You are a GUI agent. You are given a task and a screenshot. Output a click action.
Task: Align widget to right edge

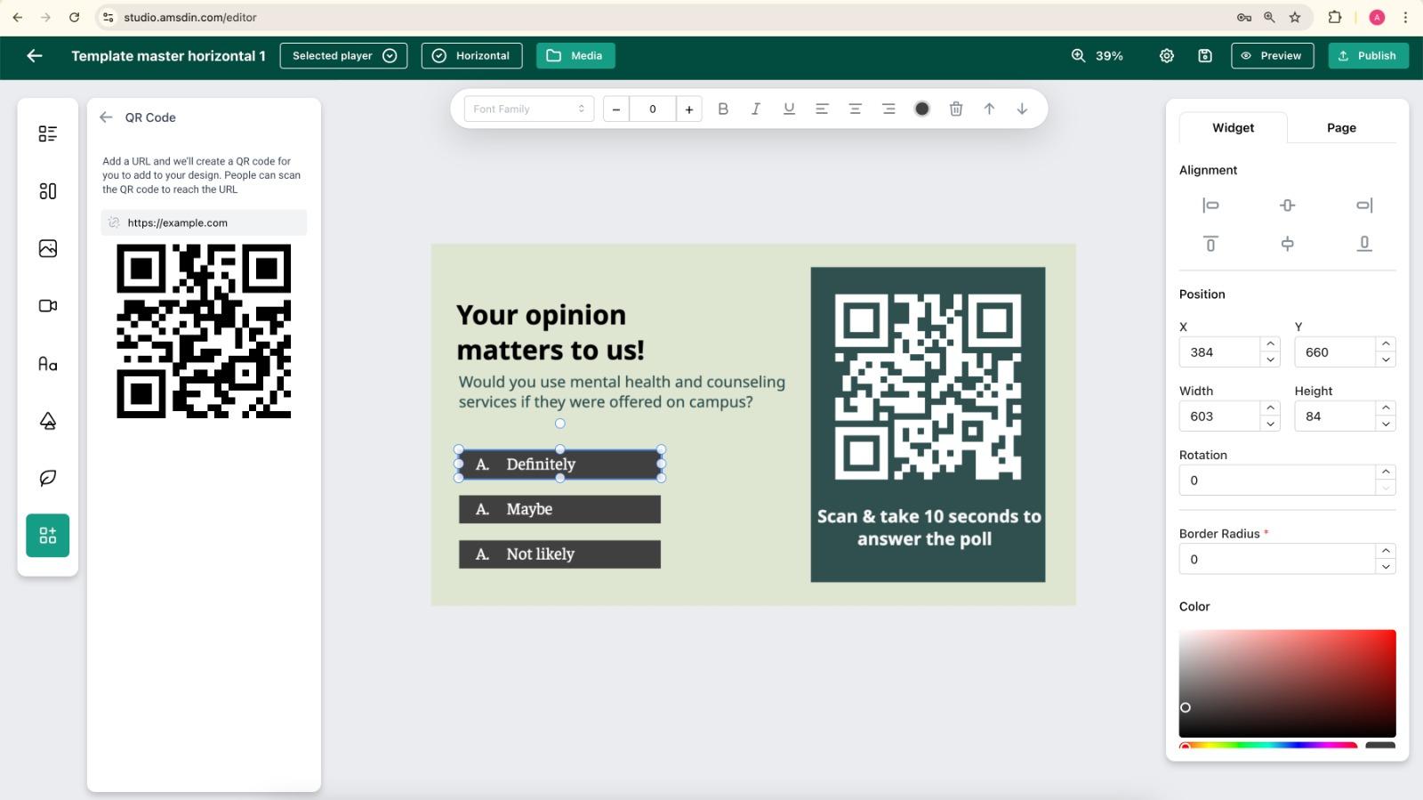click(x=1364, y=206)
